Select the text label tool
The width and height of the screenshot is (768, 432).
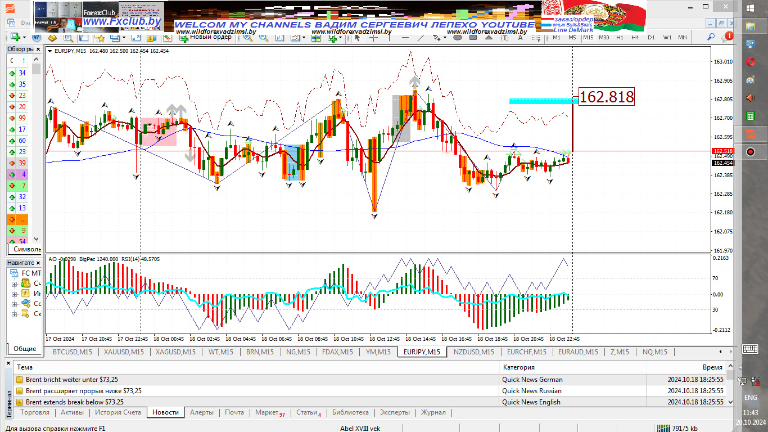point(504,38)
